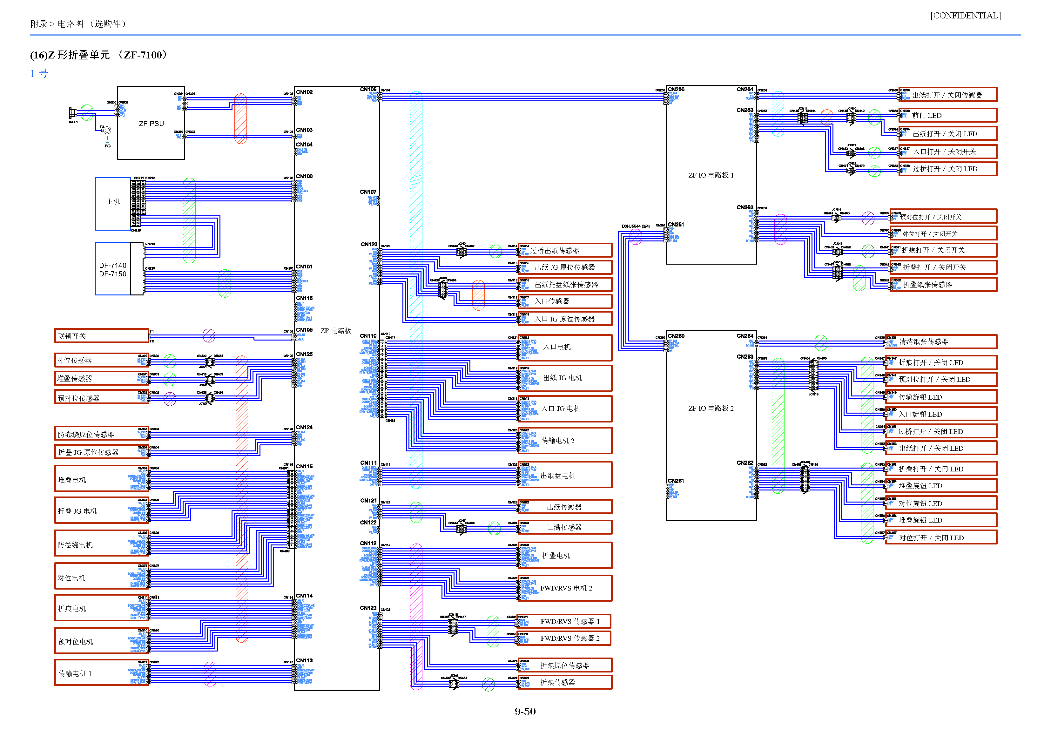The height and width of the screenshot is (743, 1051).
Task: Click the DF-7140 DF-7150 block label
Action: 113,270
